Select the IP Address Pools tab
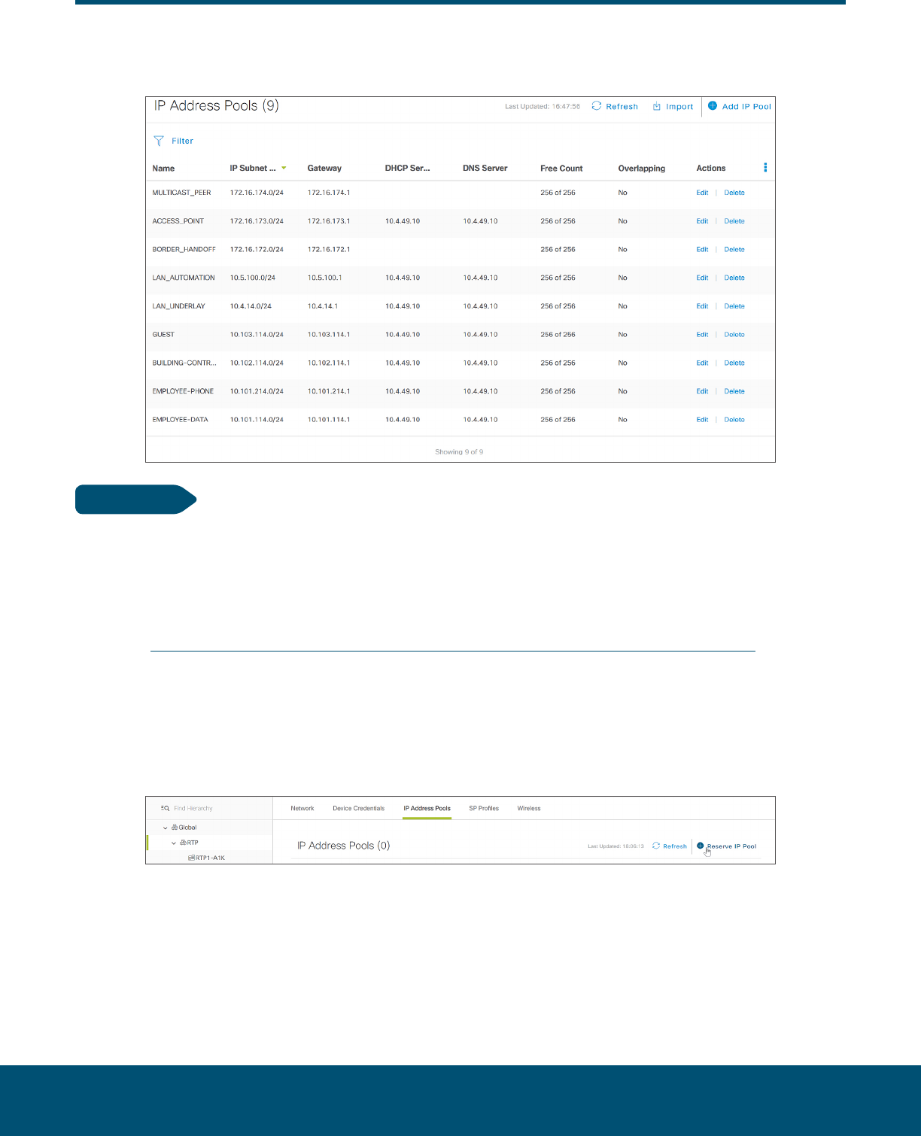921x1136 pixels. pyautogui.click(x=427, y=809)
